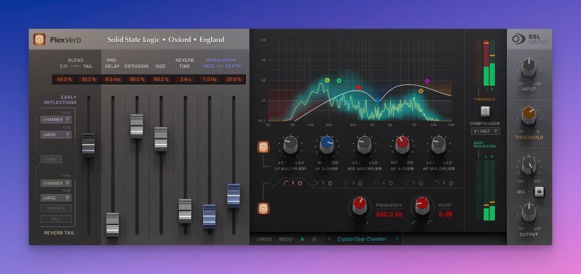
Task: Click the previous preset arrow
Action: coord(329,239)
